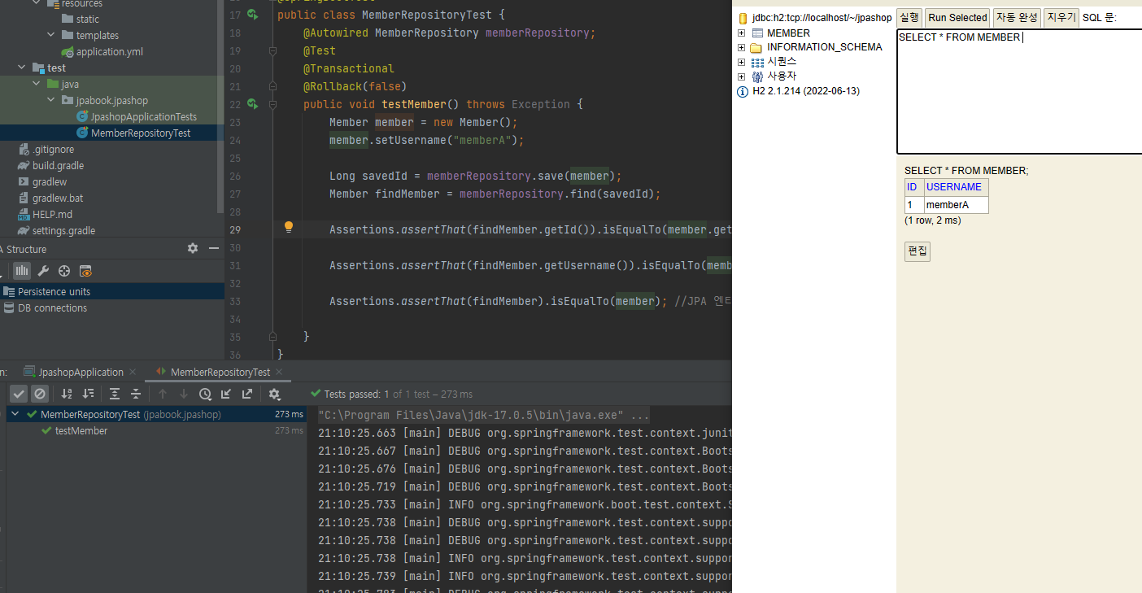Collapse the jpabook.jpashop package

(x=50, y=101)
